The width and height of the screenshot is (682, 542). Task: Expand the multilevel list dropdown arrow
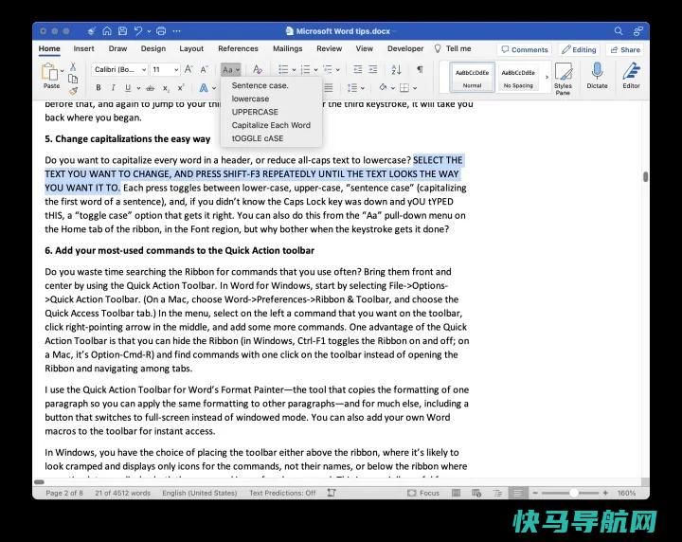pos(338,69)
